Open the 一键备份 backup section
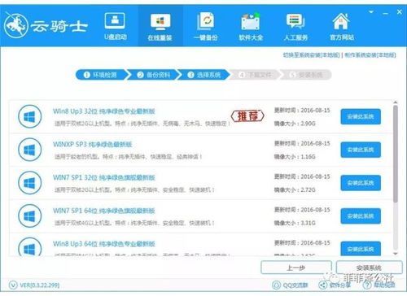Screen dimensions: 407x296 (206, 27)
